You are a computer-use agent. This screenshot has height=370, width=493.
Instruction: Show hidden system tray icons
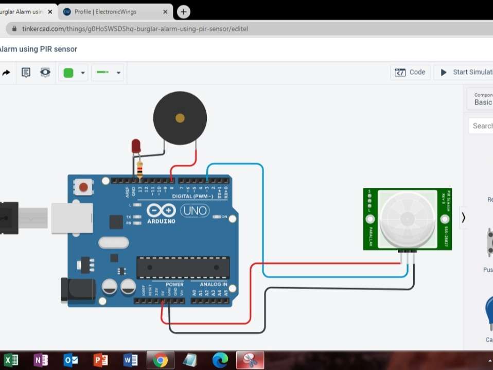[490, 361]
